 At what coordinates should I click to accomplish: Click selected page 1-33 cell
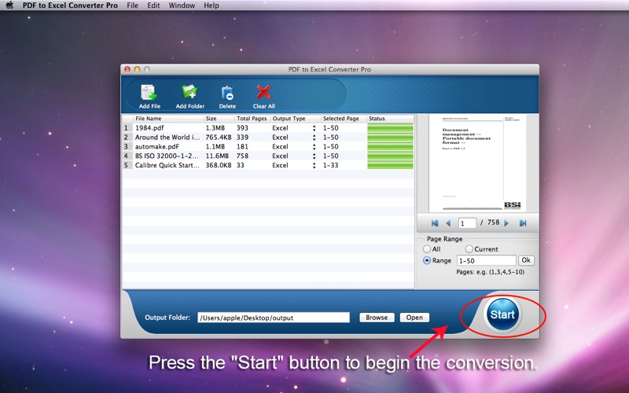(330, 165)
